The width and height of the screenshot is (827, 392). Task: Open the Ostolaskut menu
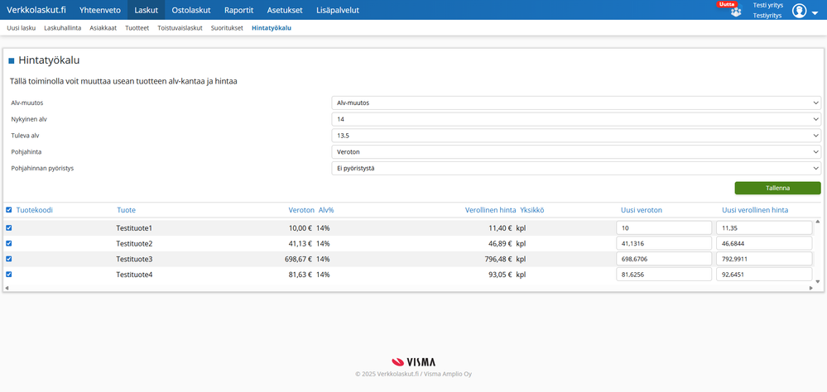[190, 10]
